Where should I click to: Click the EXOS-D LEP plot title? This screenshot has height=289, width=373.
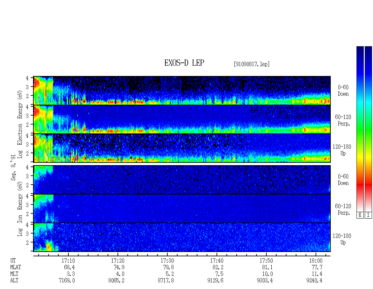184,63
